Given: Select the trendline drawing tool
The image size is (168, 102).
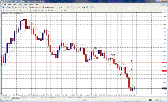Looking at the screenshot, I should [17, 10].
